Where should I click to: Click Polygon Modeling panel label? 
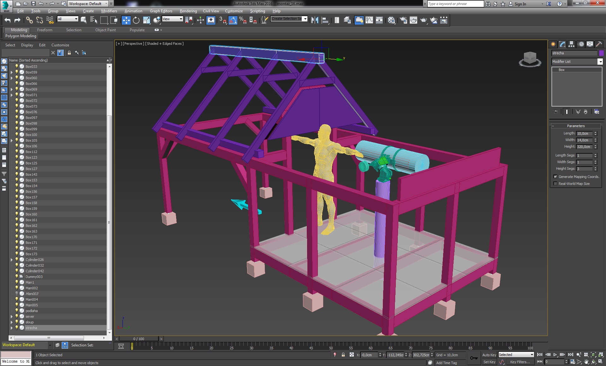[x=21, y=36]
